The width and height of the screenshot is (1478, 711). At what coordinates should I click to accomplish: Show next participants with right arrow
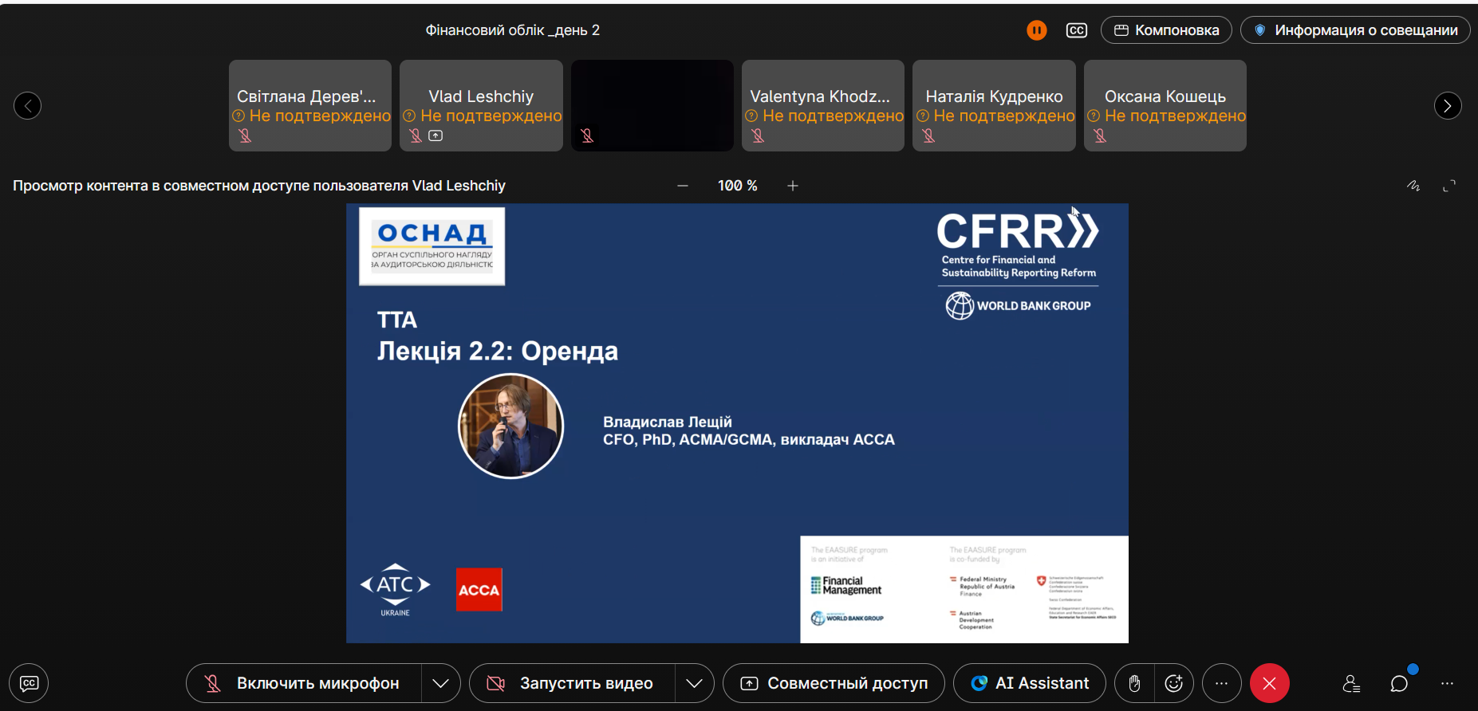click(1448, 105)
